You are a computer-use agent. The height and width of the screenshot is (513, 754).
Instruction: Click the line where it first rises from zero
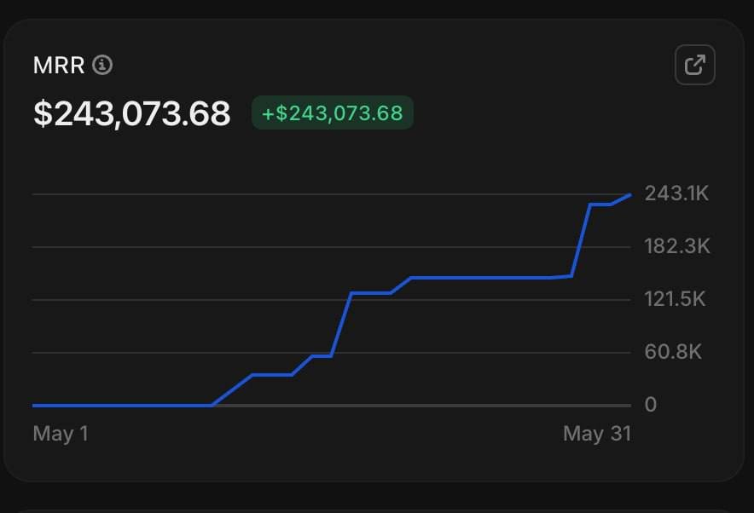click(212, 404)
